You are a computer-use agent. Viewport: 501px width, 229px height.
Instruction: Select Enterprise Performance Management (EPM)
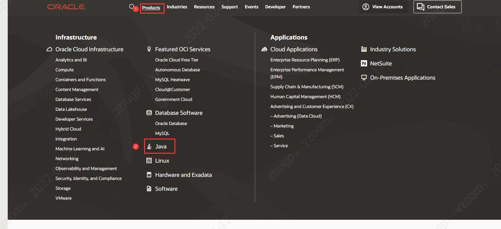coord(307,73)
